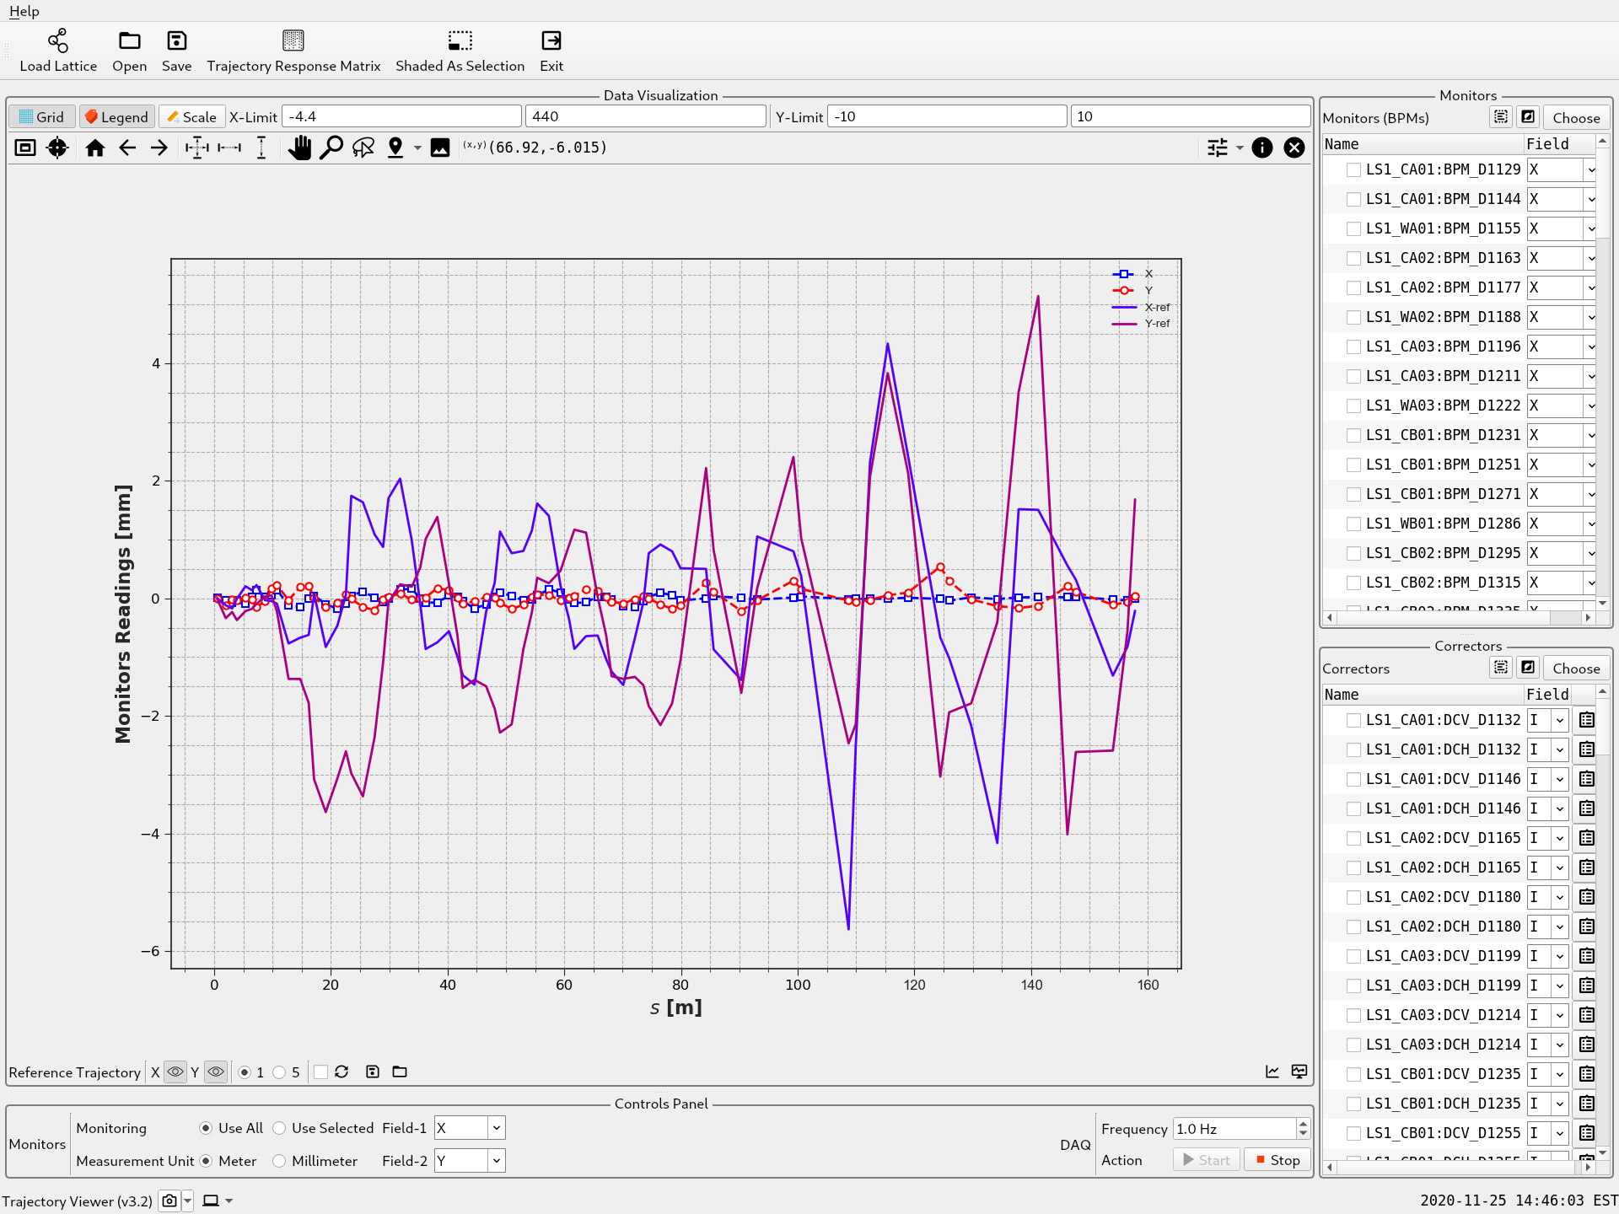The height and width of the screenshot is (1214, 1619).
Task: Click the fit-to-frame rectangle plot tool
Action: click(x=25, y=148)
